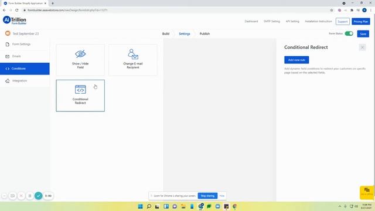Click the Test September 23 form title
Screen dimensions: 375x211
[x=26, y=34]
